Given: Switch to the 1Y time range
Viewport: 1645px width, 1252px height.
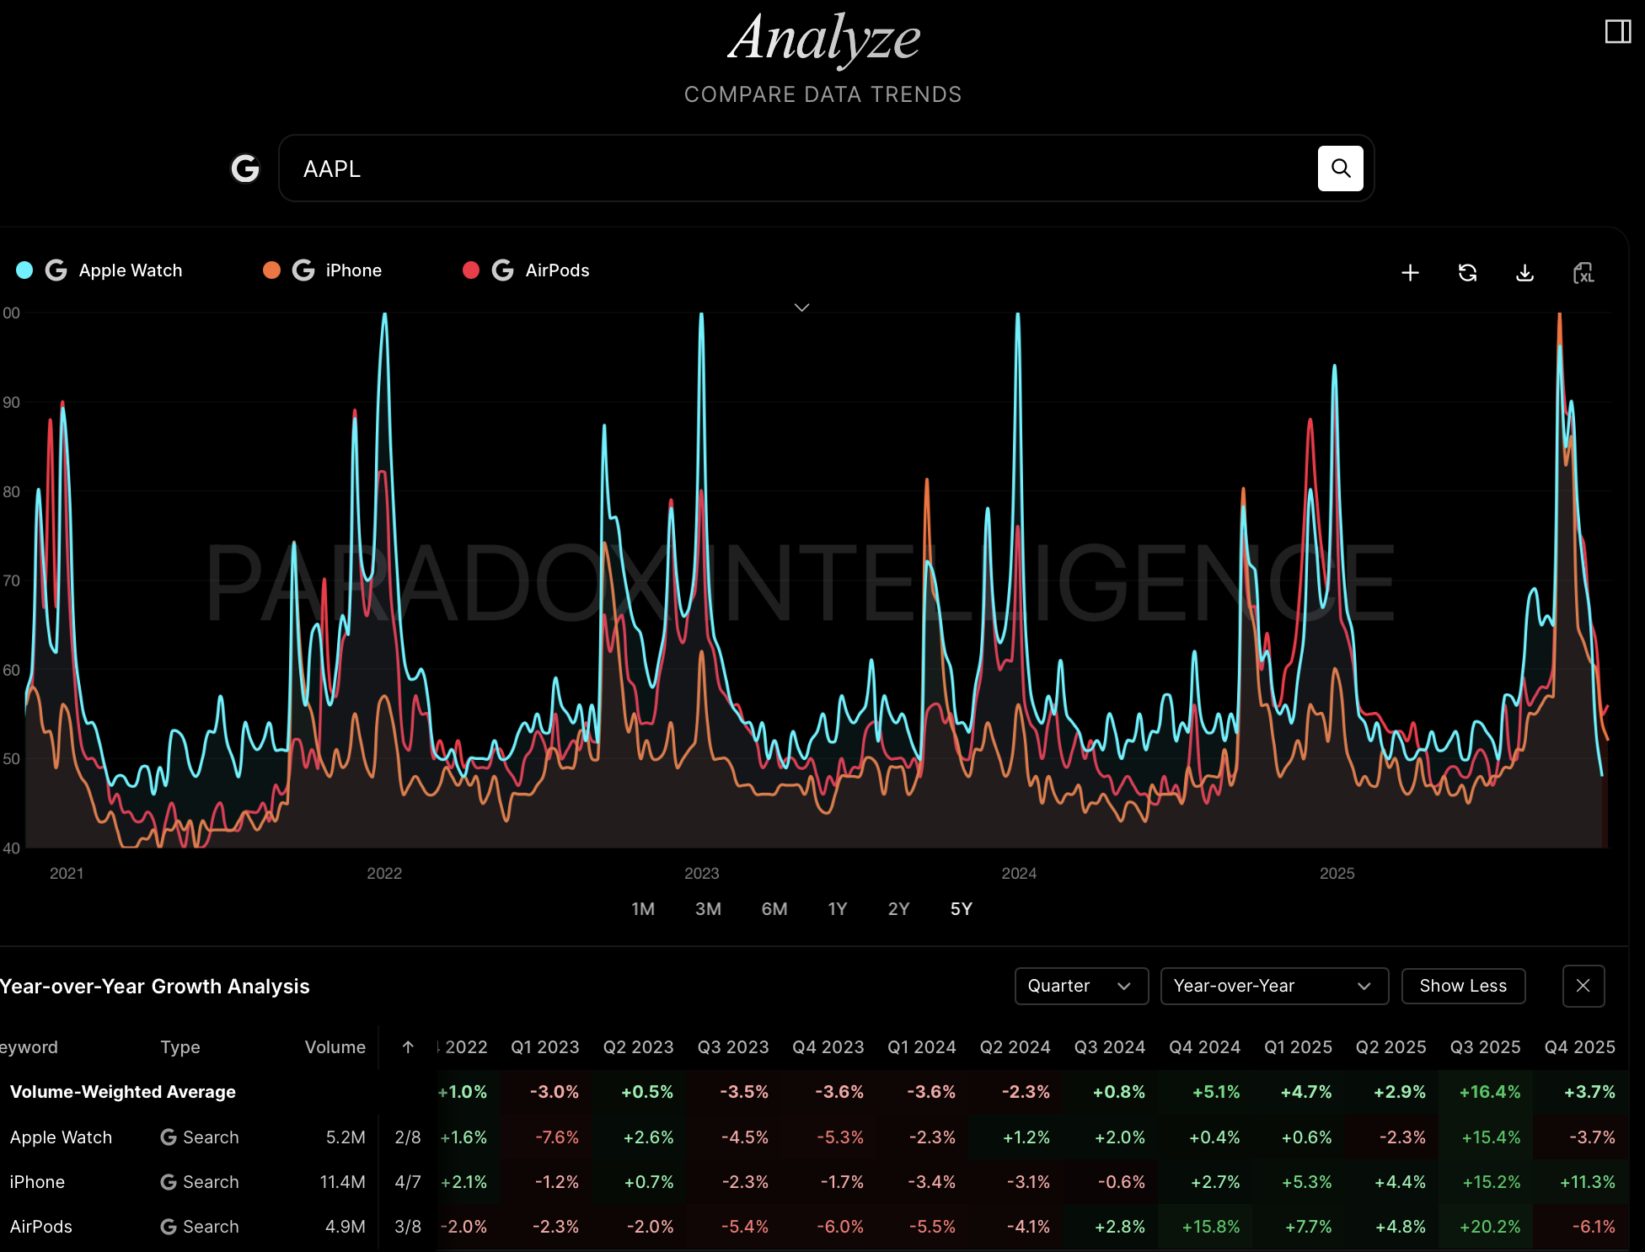Looking at the screenshot, I should pos(838,909).
